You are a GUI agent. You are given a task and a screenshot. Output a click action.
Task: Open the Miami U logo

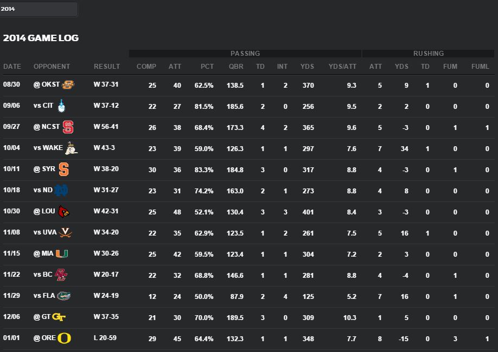point(62,254)
